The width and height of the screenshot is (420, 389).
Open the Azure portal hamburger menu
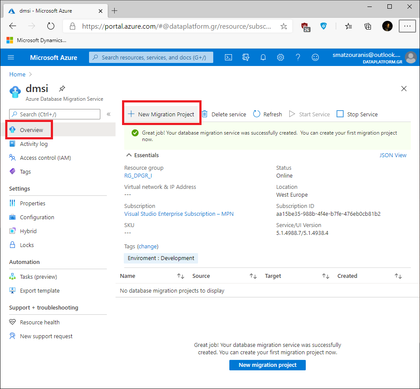pyautogui.click(x=11, y=57)
